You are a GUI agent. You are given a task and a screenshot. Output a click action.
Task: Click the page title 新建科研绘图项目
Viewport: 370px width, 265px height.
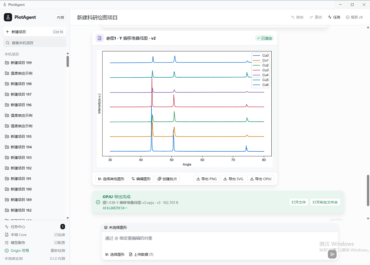point(97,17)
